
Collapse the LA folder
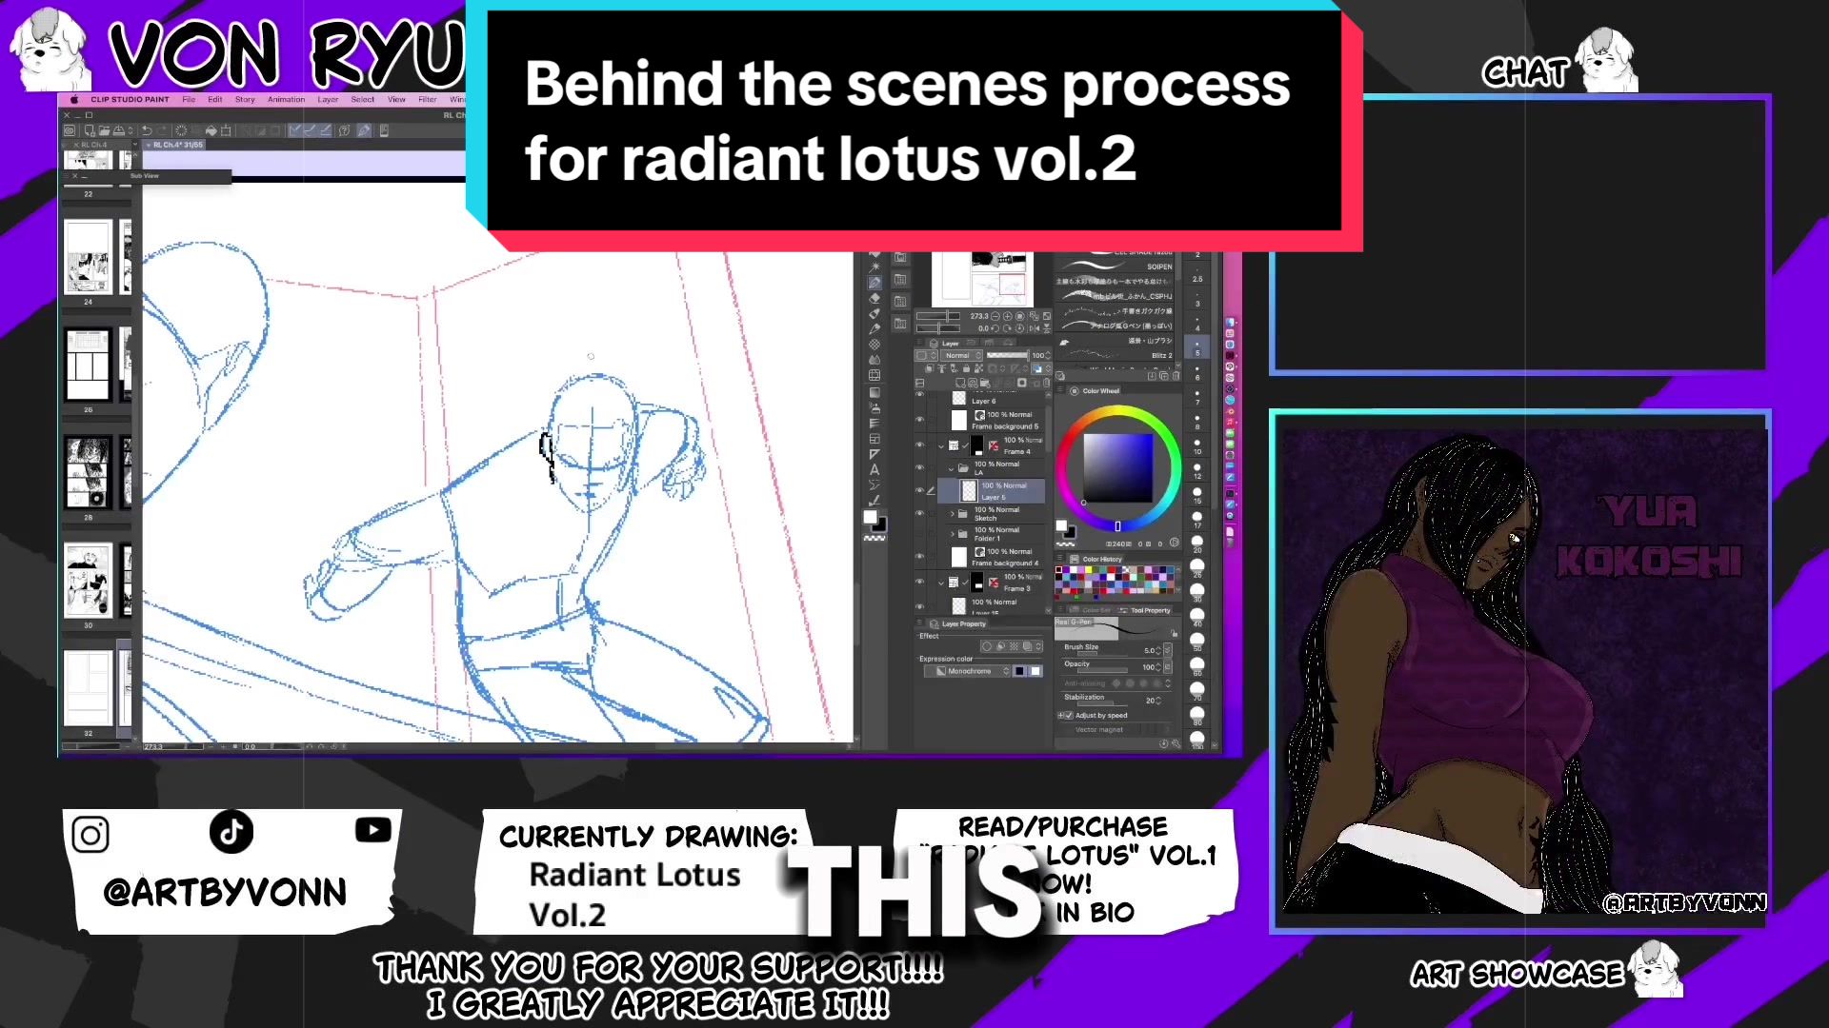click(x=951, y=468)
